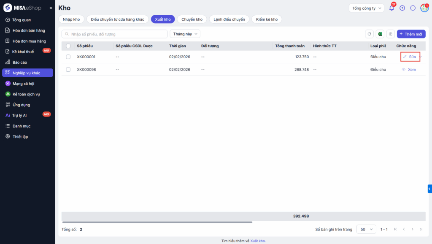Select Nghiệp vụ khác menu item
The width and height of the screenshot is (432, 244).
pyautogui.click(x=27, y=73)
